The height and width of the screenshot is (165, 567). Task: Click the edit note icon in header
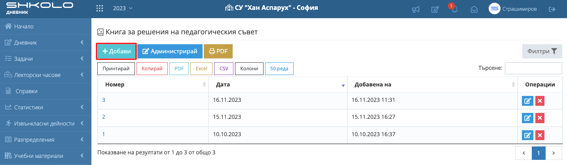point(435,9)
